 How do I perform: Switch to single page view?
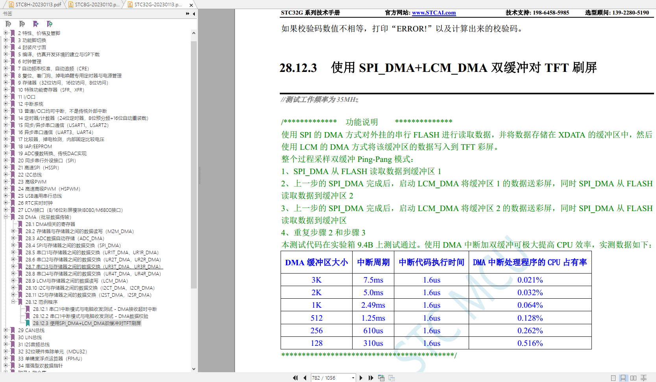(x=613, y=378)
